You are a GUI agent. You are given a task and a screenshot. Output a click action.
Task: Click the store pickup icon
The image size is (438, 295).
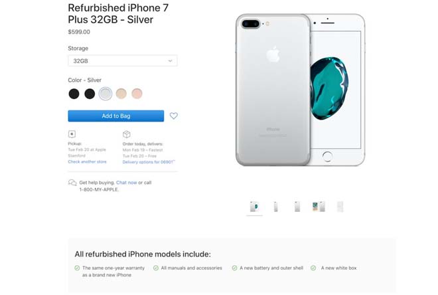click(x=72, y=134)
